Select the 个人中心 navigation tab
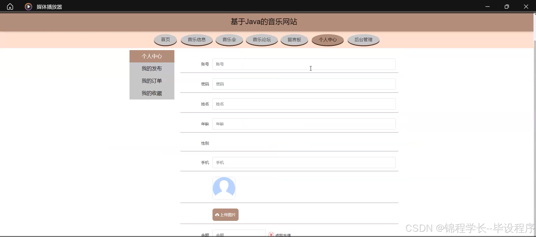This screenshot has width=536, height=237. 328,40
